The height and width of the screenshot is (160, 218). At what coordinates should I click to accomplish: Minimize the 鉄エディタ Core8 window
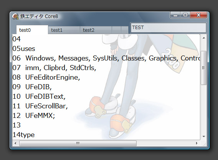[x=175, y=15]
